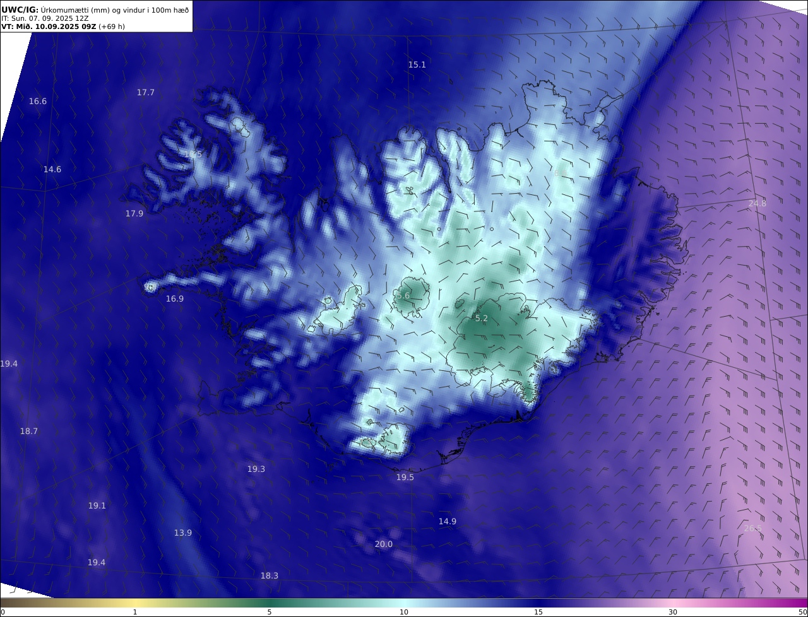Screen dimensions: 808x617
Task: Select the 16.9 value label
Action: (175, 299)
